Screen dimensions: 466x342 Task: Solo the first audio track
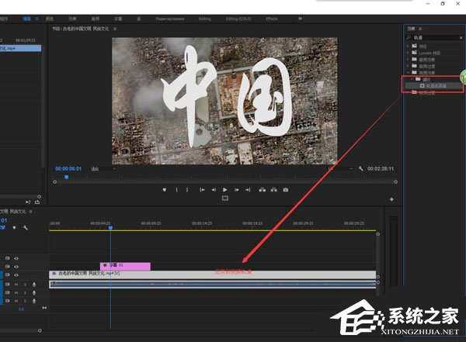tap(25, 285)
